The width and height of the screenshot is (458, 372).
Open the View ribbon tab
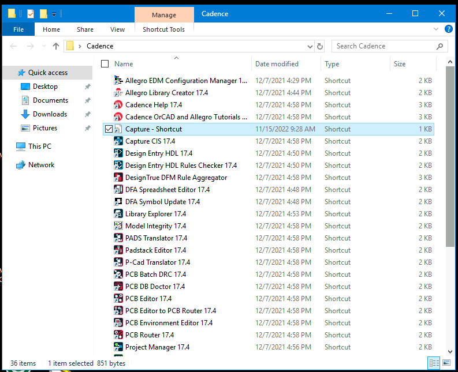[117, 29]
